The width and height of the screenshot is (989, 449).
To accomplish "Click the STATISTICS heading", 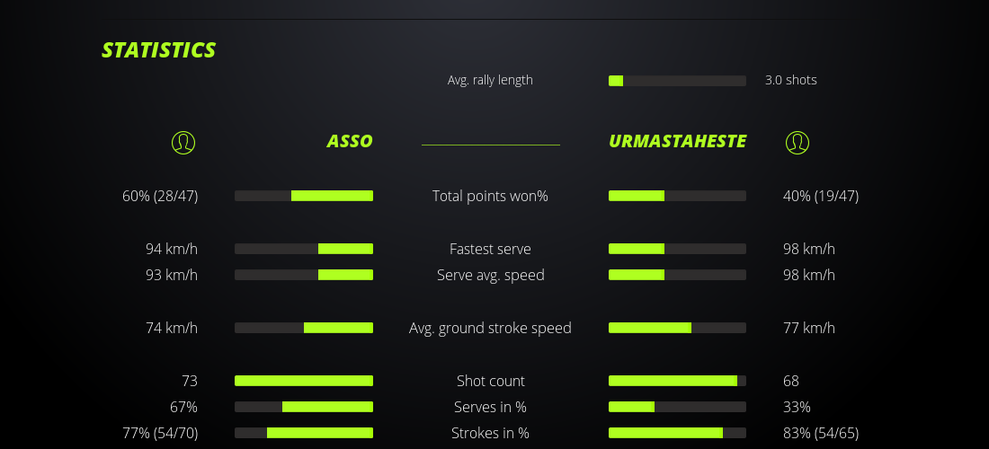I will (159, 50).
